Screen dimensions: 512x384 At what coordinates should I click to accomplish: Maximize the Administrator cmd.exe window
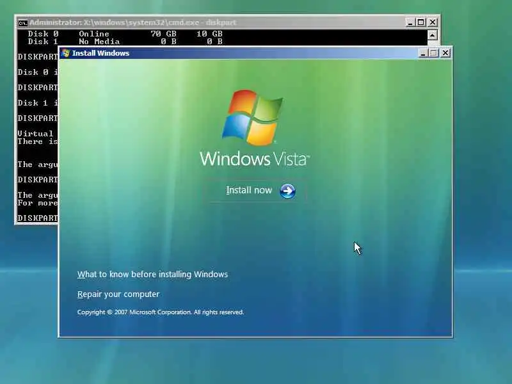click(x=421, y=22)
